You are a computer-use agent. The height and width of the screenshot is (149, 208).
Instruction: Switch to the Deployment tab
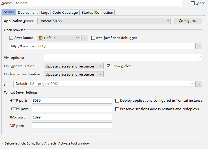point(28,13)
